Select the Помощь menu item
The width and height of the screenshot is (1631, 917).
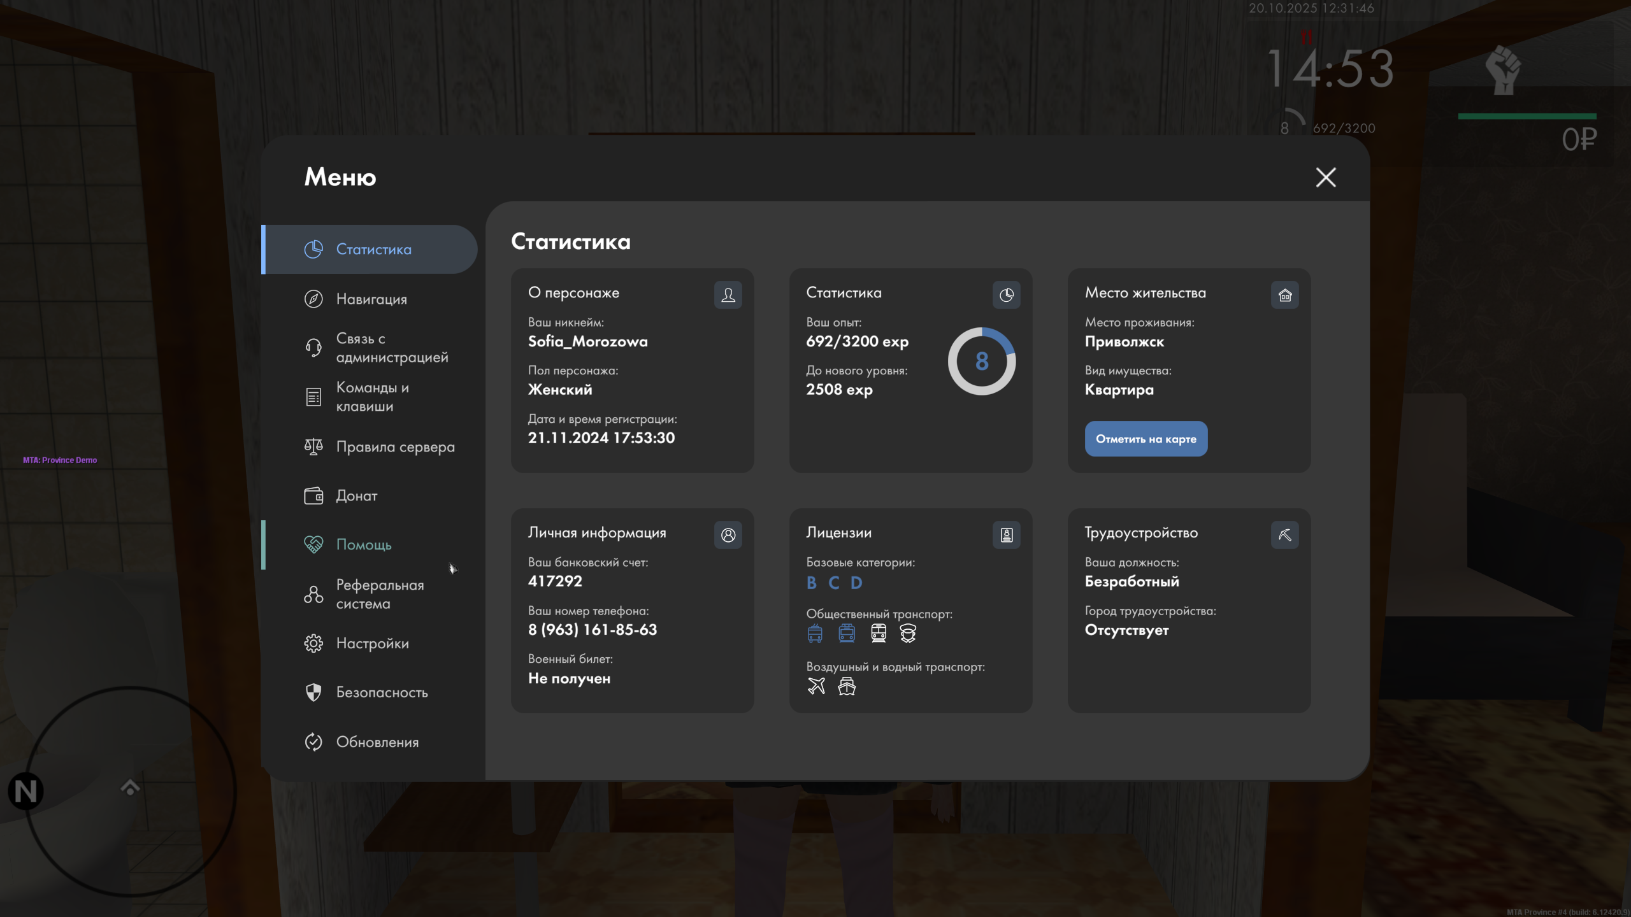tap(363, 544)
